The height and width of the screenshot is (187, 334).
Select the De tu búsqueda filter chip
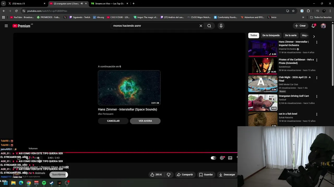point(271,35)
